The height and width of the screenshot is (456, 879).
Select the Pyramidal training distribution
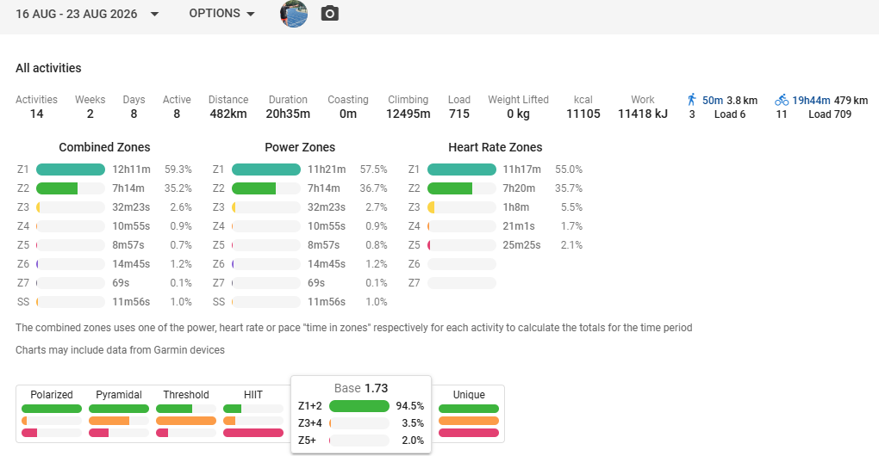(119, 414)
